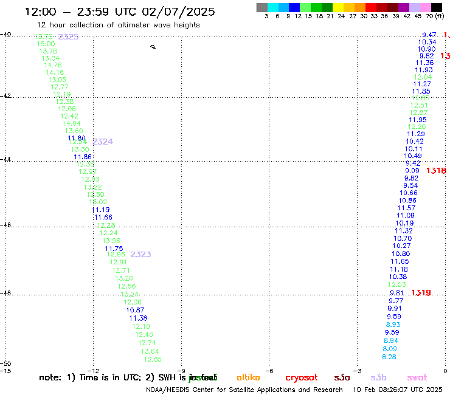The height and width of the screenshot is (395, 450).
Task: Select the blue value 11.66
Action: point(103,218)
